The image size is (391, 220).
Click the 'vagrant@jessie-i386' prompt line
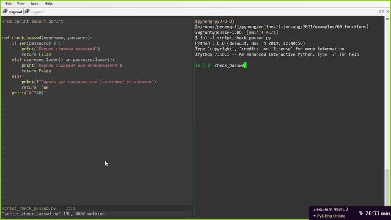[x=236, y=32]
